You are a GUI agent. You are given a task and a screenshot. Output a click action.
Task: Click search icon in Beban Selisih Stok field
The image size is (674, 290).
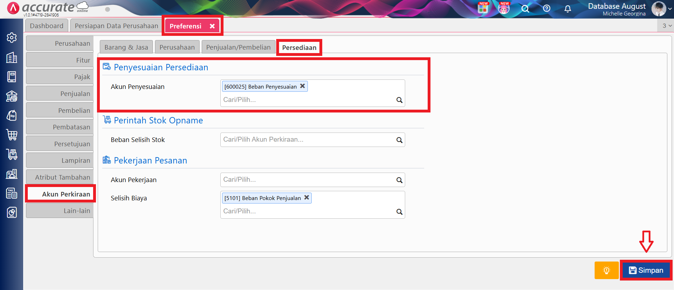click(x=399, y=140)
